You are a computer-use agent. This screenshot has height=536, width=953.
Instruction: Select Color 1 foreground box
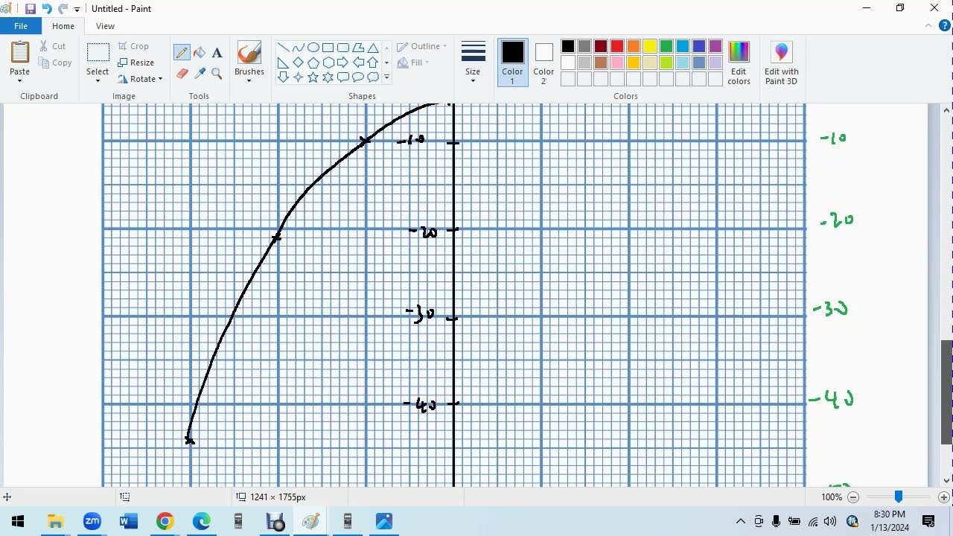click(x=512, y=63)
